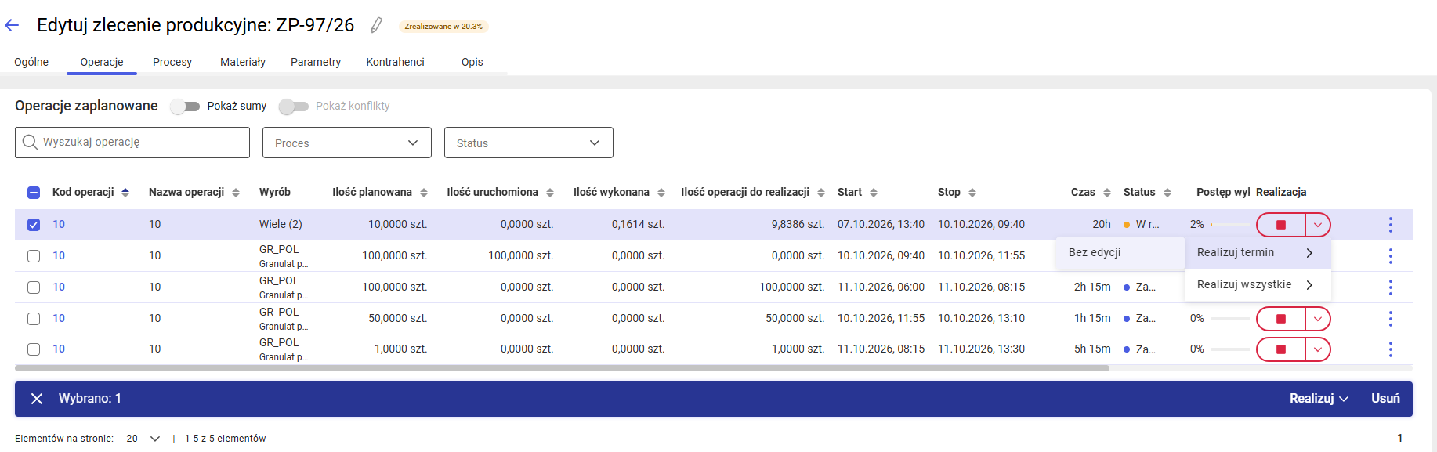Stop realization for the Wiele (2) row

[1281, 225]
